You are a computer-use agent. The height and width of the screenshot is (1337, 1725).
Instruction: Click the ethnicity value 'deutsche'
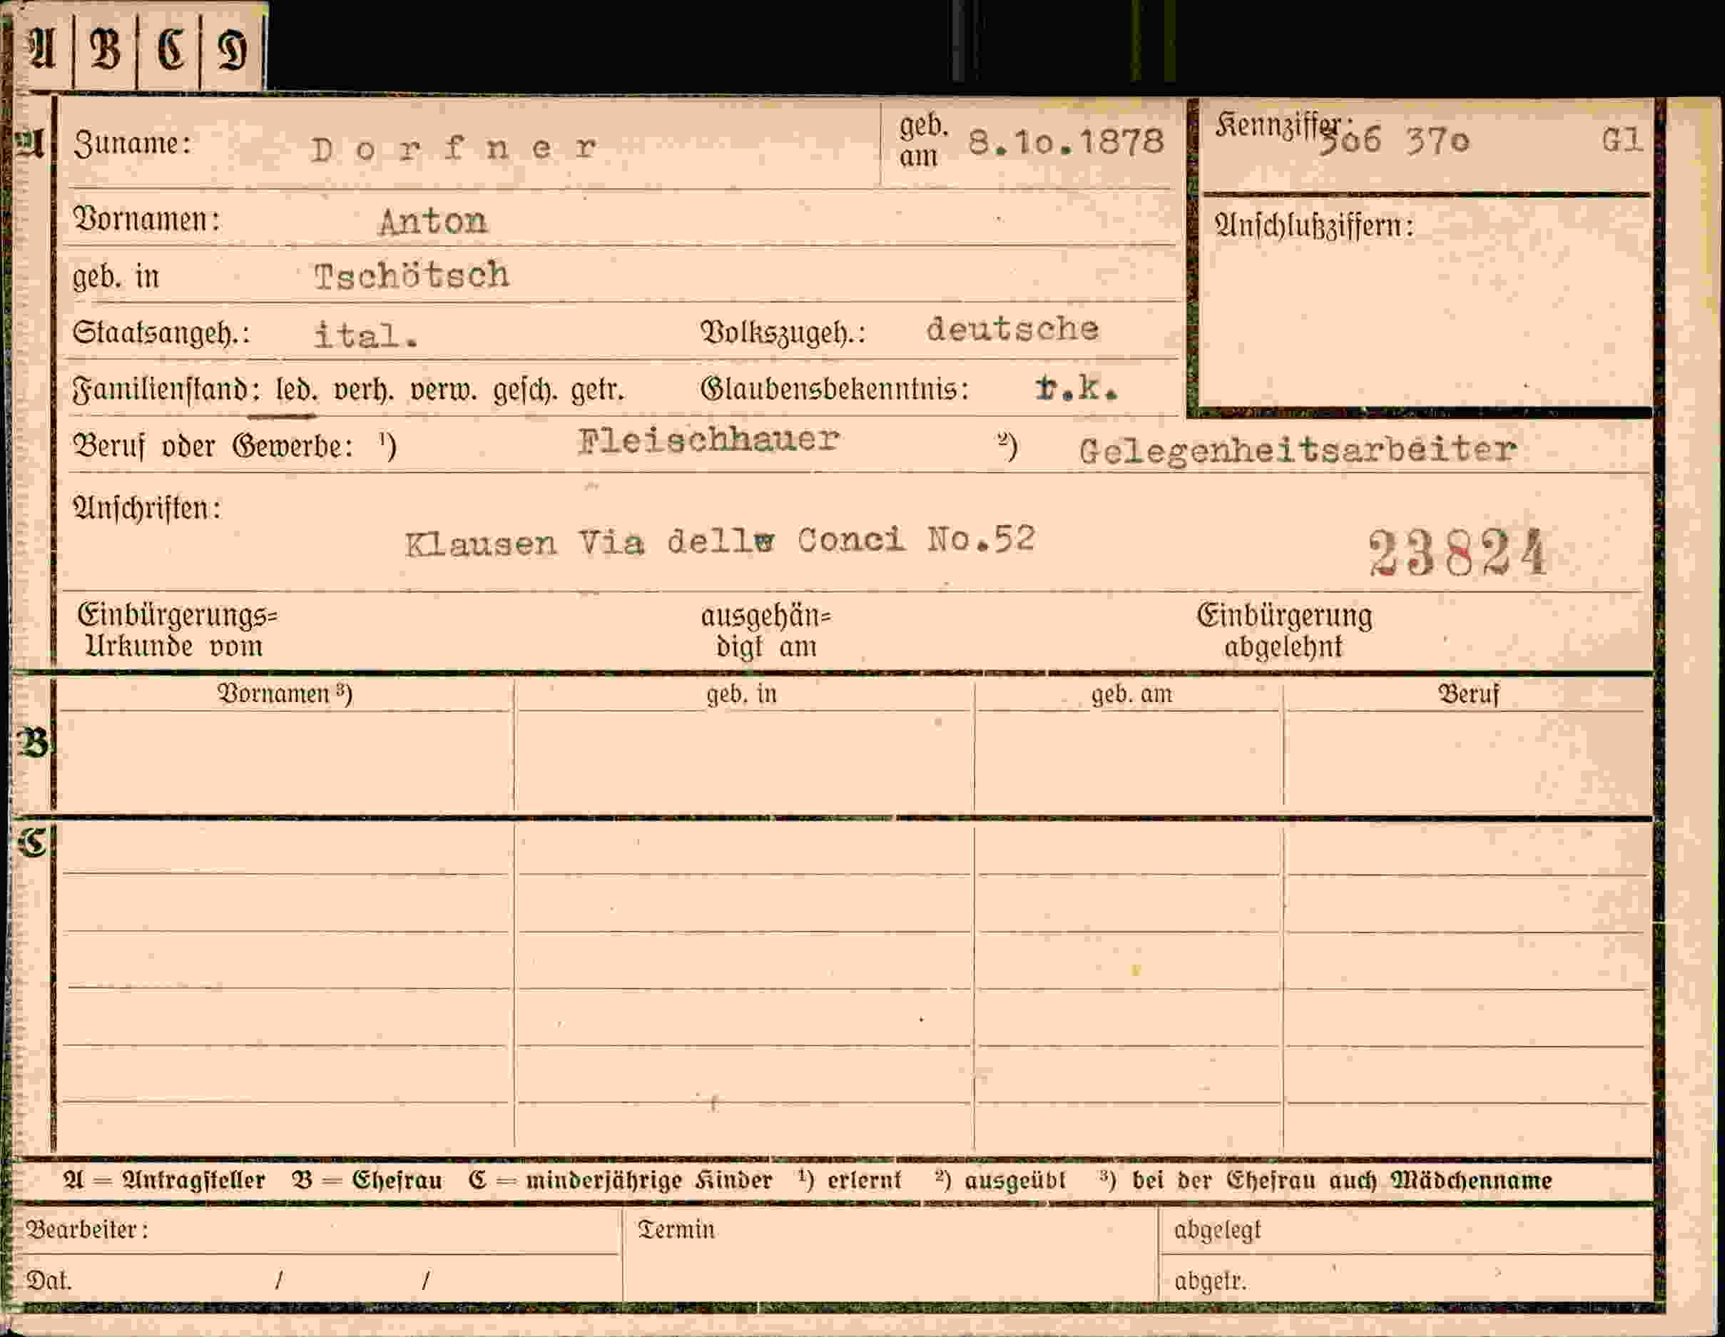click(x=1012, y=328)
